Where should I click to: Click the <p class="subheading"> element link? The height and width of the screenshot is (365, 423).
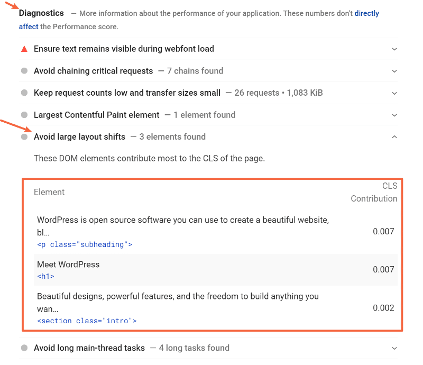click(x=85, y=244)
